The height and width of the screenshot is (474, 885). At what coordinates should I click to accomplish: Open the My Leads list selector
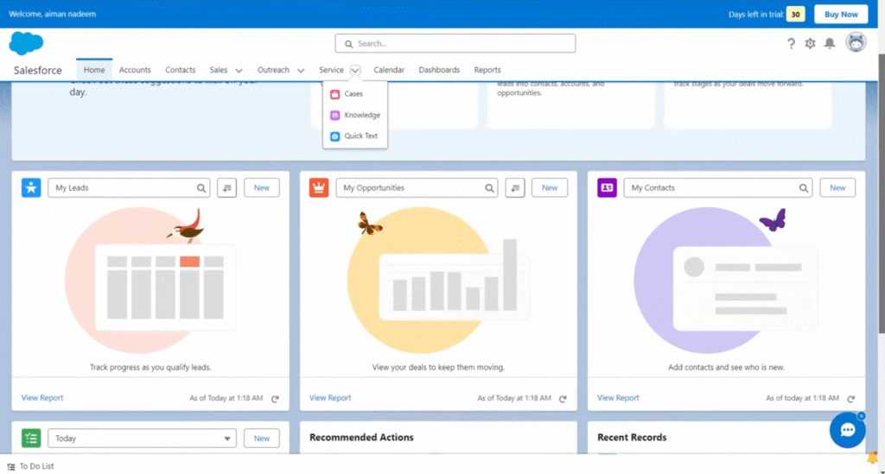(x=129, y=187)
